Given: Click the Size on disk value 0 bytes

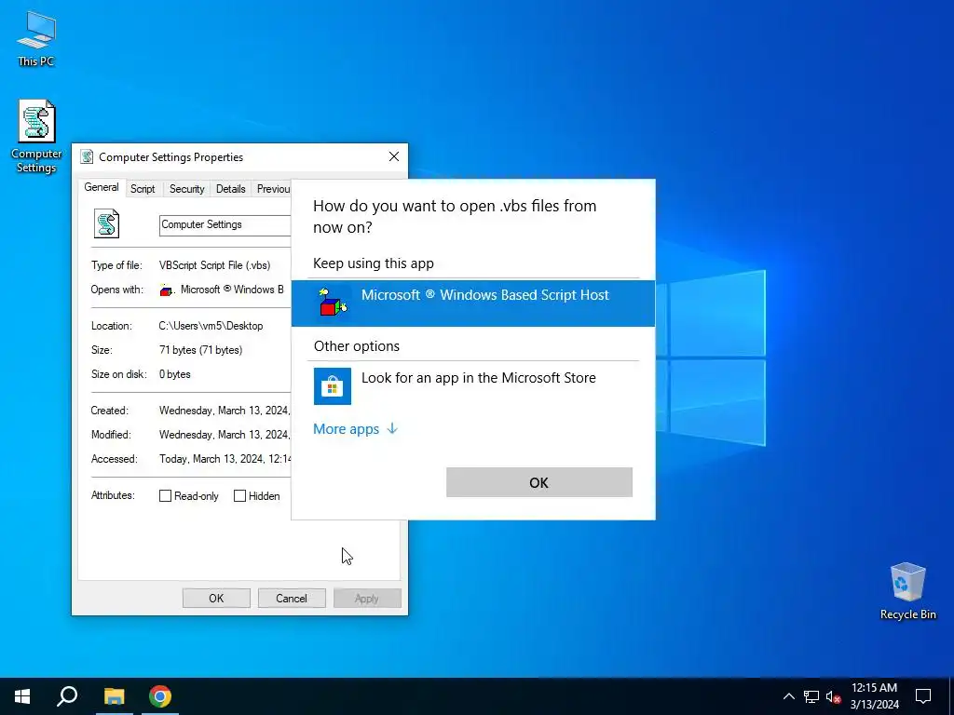Looking at the screenshot, I should (174, 374).
